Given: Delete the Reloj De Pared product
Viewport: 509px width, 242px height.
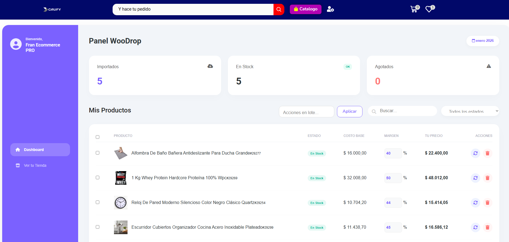Looking at the screenshot, I should click(487, 203).
